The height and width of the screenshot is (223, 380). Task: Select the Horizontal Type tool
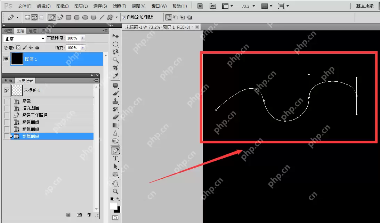click(115, 158)
